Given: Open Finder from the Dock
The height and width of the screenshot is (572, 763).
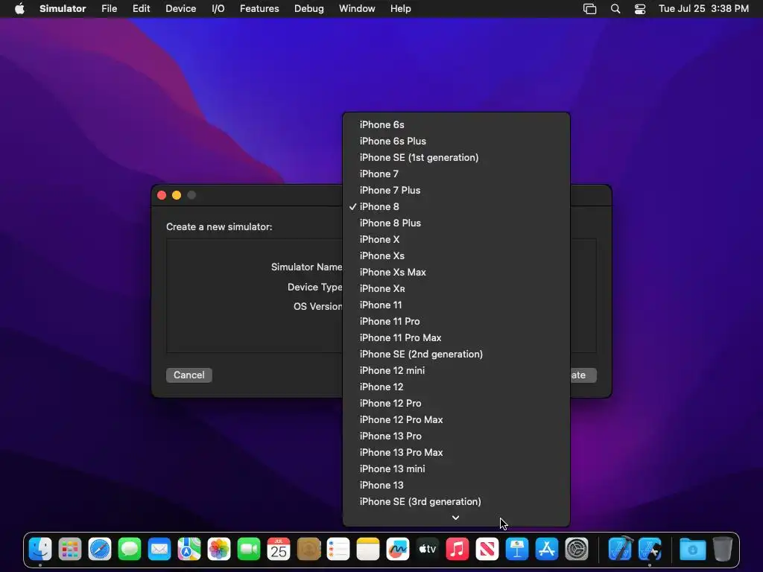Looking at the screenshot, I should 40,550.
